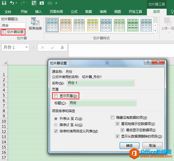Image resolution: width=174 pixels, height=161 pixels.
Task: Edit the 切片器题注 caption field
Action: point(13,25)
